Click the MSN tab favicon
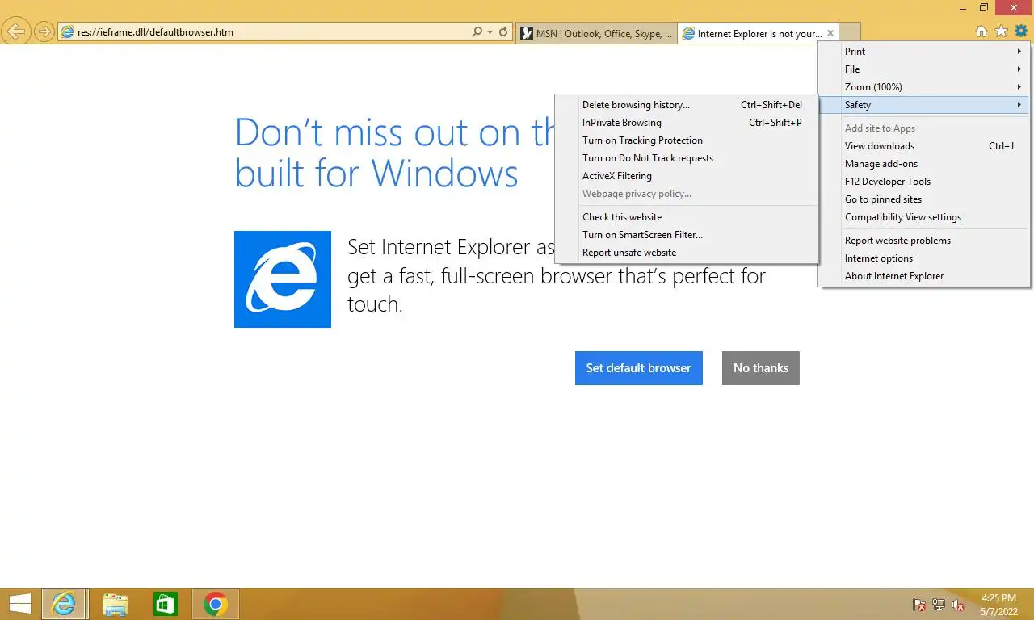 point(527,33)
